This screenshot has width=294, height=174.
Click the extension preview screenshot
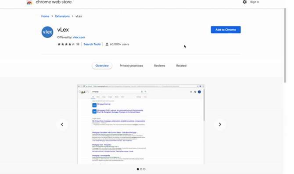[141, 125]
